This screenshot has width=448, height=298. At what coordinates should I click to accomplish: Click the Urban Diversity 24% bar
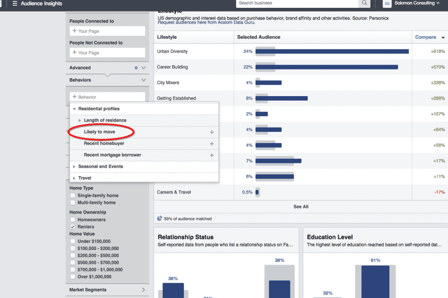click(x=332, y=52)
